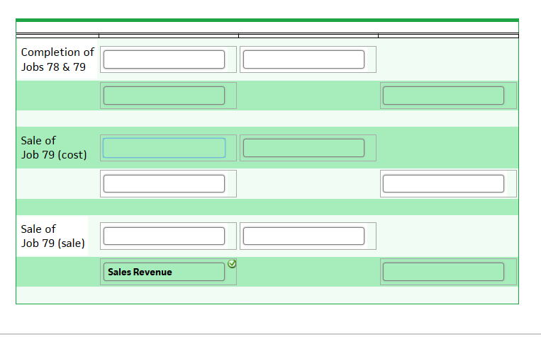The height and width of the screenshot is (339, 541).
Task: Click the account field for Sale of Job 79 (sale)
Action: (164, 236)
